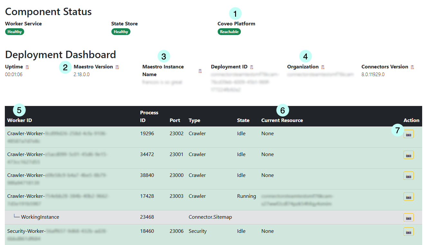Viewport: 427px width, 245px height.
Task: Copy the Deployment ID with the clipboard icon
Action: tap(251, 66)
